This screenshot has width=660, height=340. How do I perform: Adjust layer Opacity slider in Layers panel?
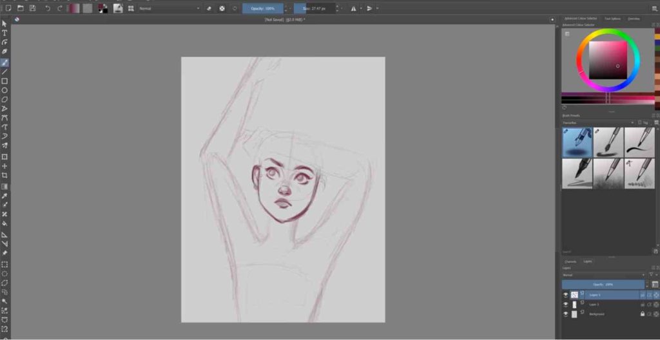603,285
